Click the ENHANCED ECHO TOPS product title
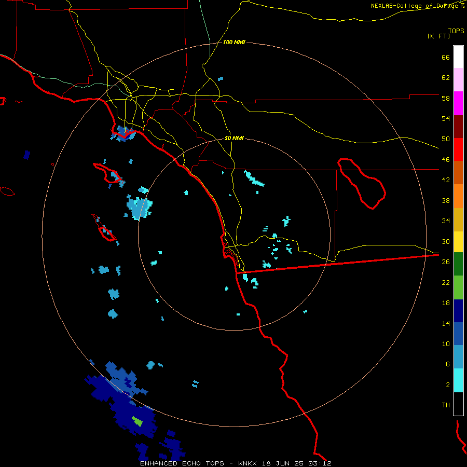 coord(182,463)
